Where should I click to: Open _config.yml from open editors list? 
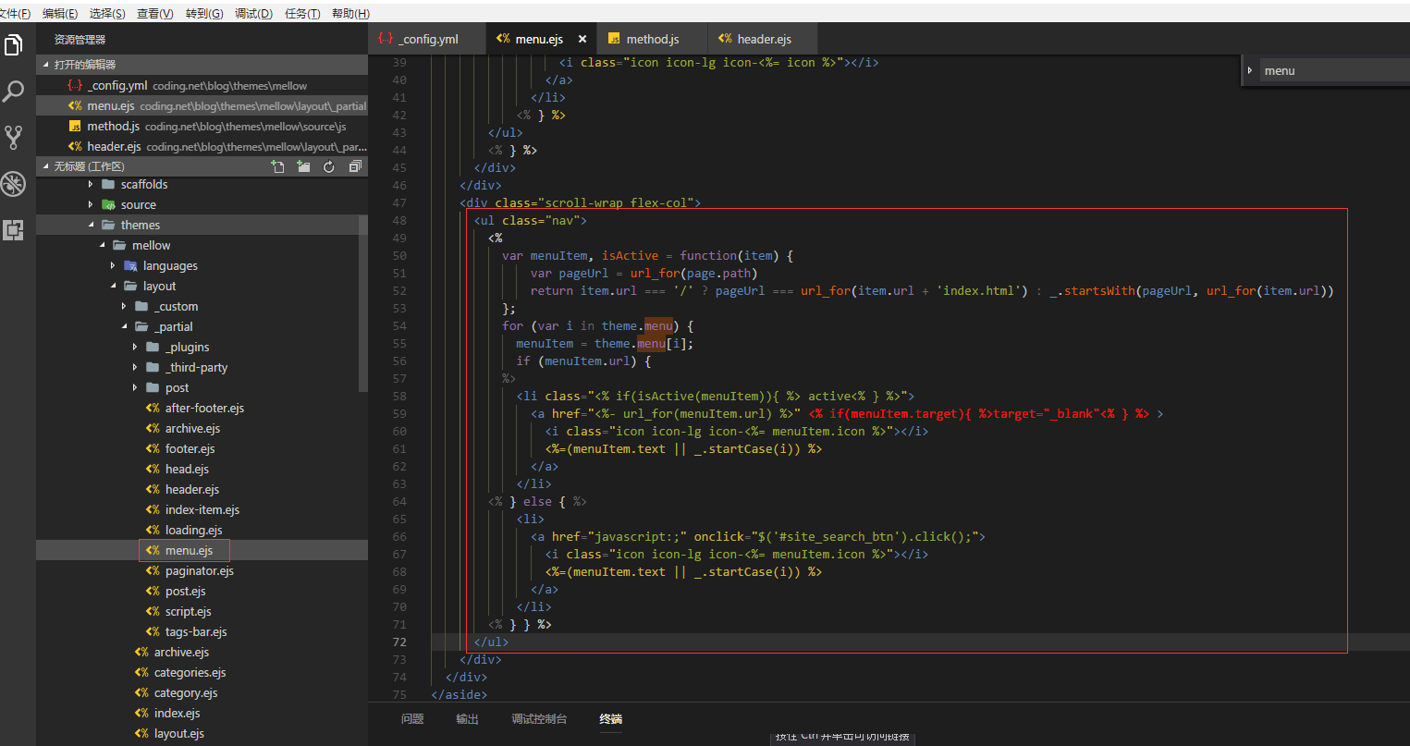(117, 86)
